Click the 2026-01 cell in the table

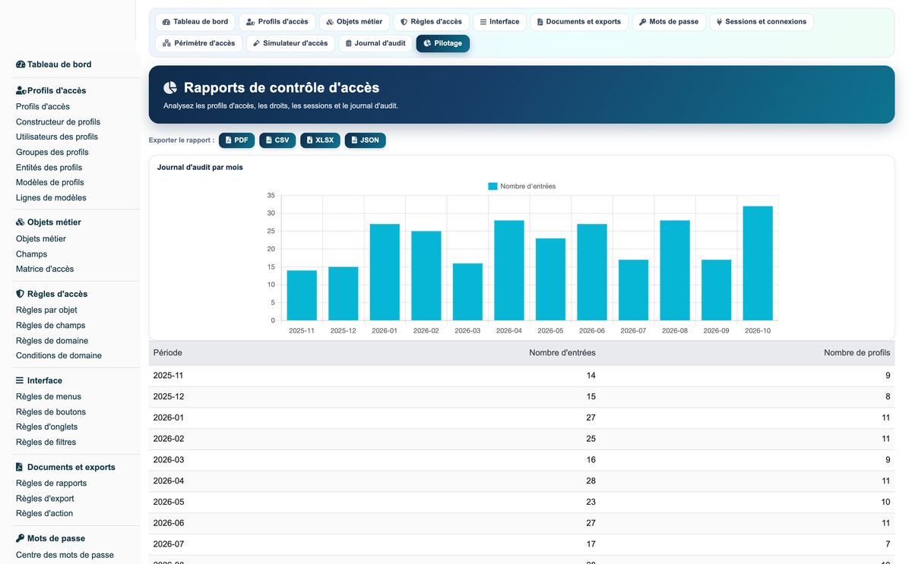click(x=169, y=417)
